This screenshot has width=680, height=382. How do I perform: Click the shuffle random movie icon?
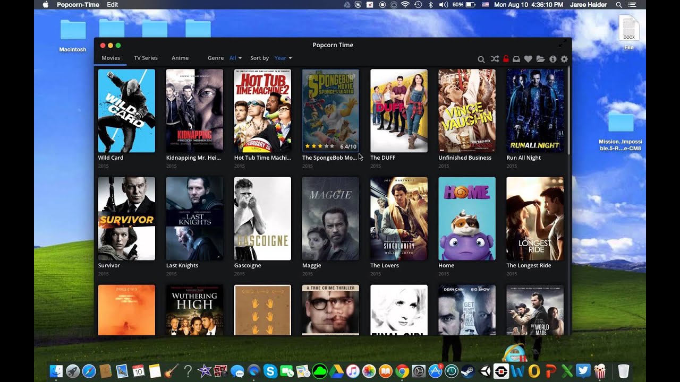tap(495, 59)
